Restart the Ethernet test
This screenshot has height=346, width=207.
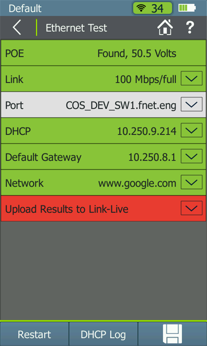34,334
